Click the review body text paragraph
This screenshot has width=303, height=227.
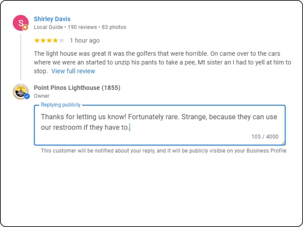coord(162,62)
